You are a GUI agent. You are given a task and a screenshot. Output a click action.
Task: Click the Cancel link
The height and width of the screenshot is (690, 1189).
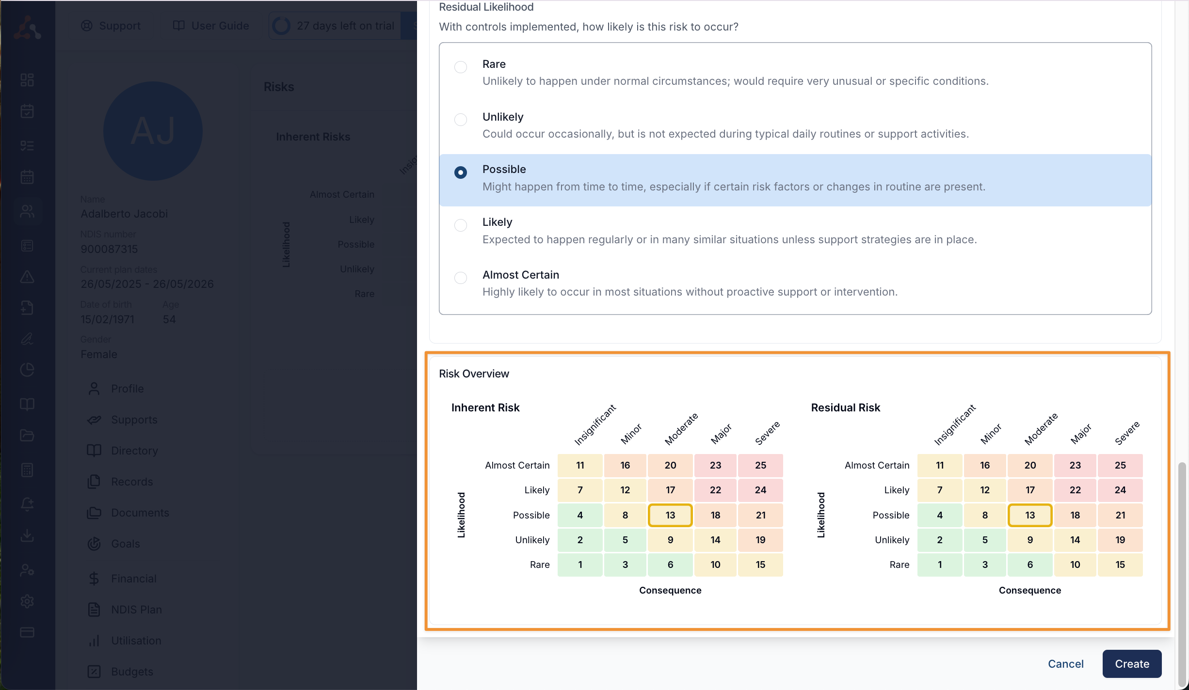pyautogui.click(x=1065, y=664)
